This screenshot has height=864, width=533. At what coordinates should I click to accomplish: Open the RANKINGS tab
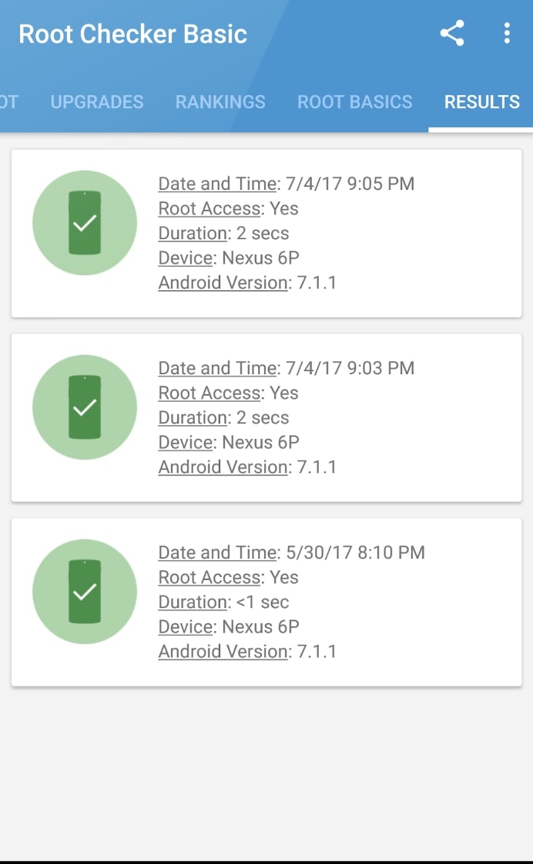pos(220,101)
